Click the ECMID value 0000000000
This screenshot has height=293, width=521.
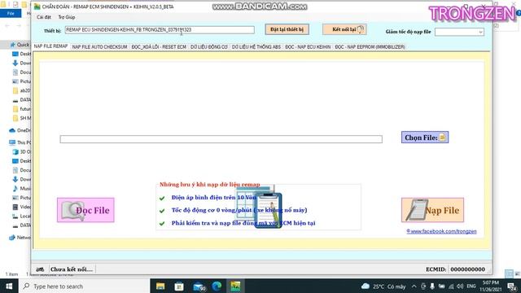click(x=467, y=269)
